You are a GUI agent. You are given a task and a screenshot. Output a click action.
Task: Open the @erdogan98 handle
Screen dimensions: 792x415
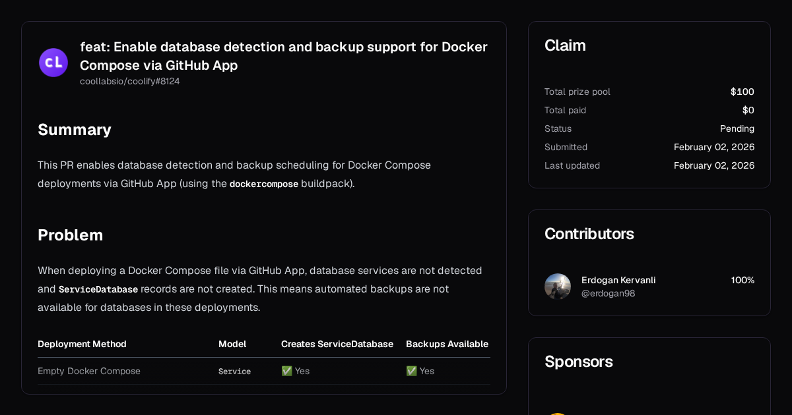(x=608, y=293)
